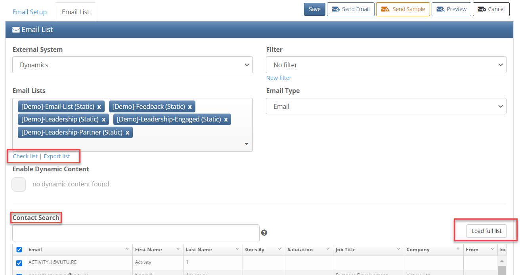
Task: Expand the Email Lists selection dropdown arrow
Action: pyautogui.click(x=246, y=144)
